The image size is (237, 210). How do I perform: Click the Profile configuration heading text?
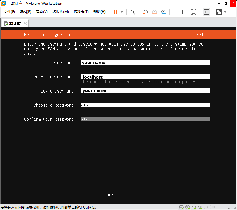[x=49, y=35]
